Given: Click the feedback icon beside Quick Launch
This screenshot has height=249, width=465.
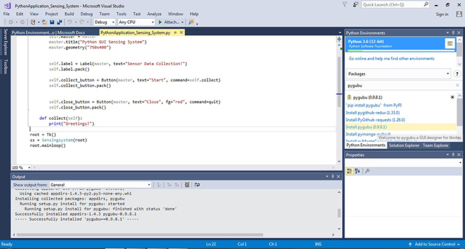Looking at the screenshot, I should click(355, 4).
